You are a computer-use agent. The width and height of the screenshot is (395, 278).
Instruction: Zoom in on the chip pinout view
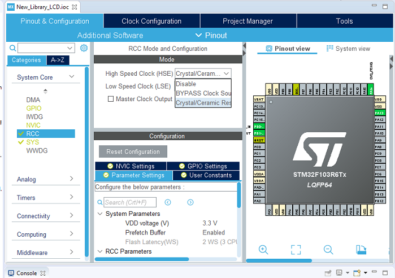tap(263, 250)
